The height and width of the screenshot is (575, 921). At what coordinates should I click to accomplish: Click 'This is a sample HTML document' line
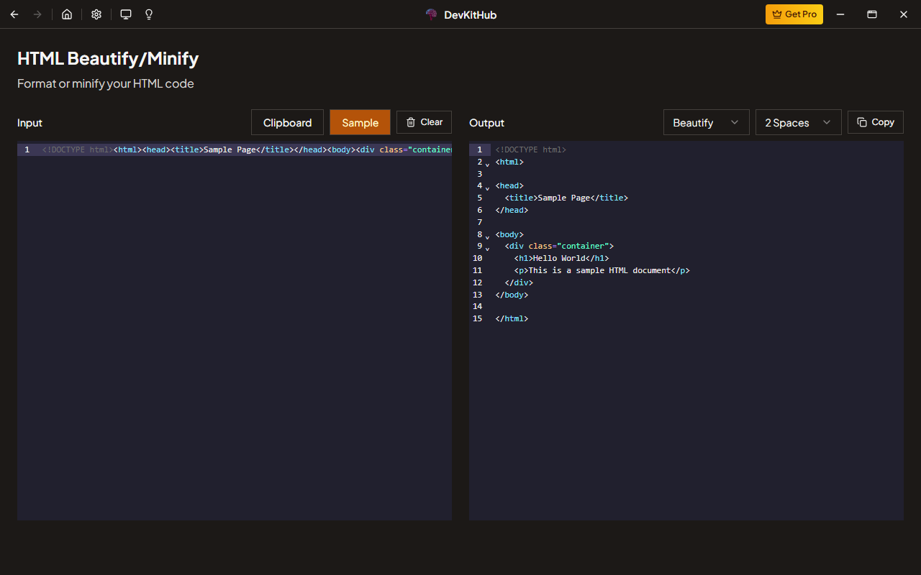tap(602, 270)
